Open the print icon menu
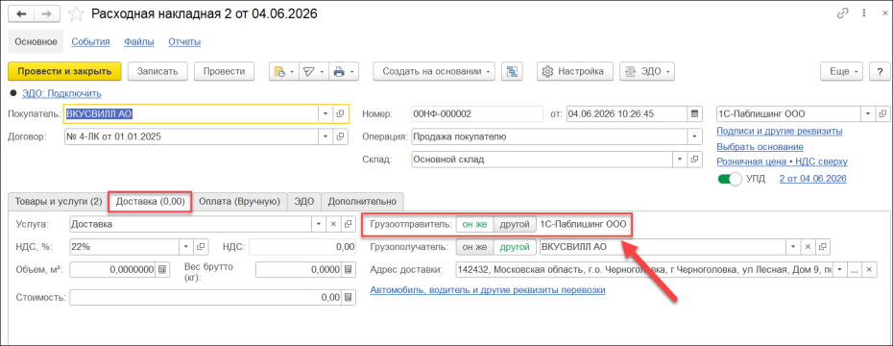 tap(343, 71)
